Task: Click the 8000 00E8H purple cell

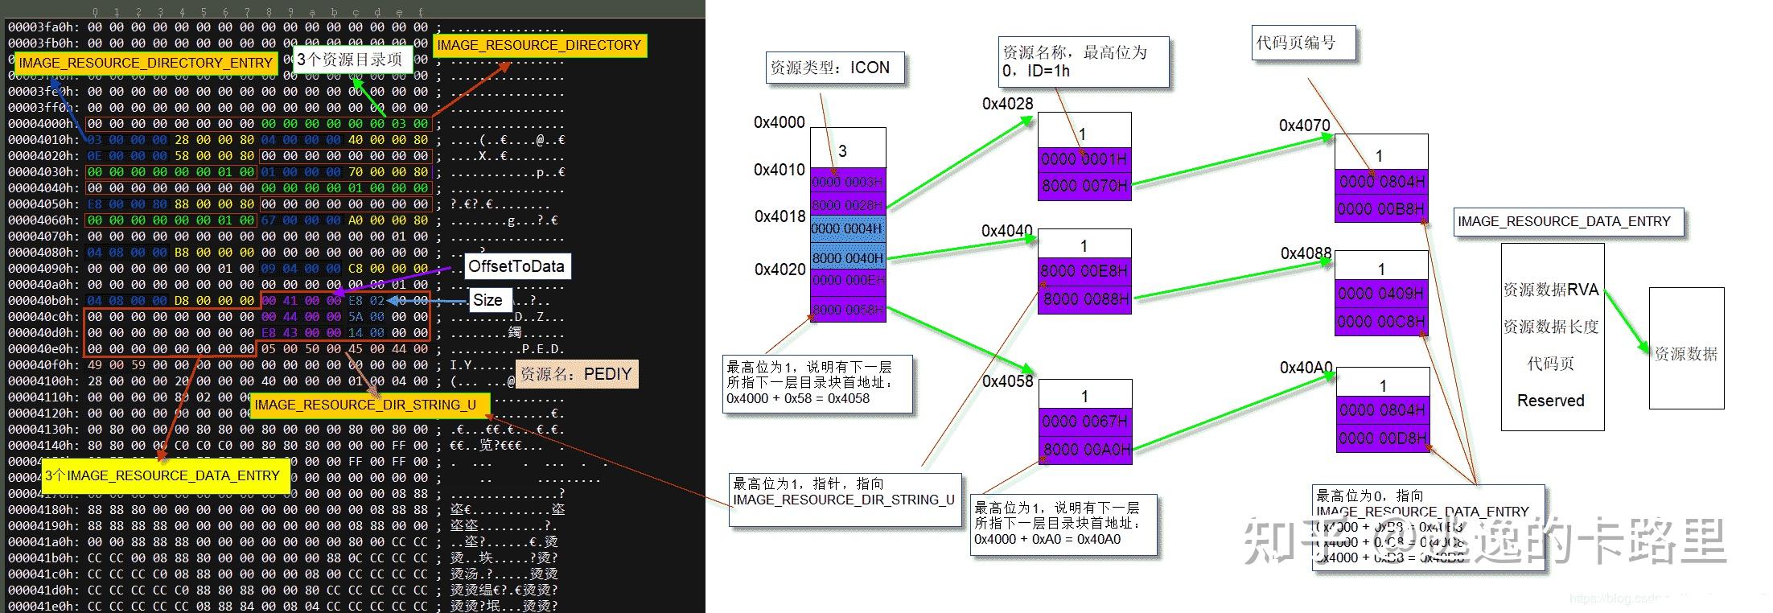Action: click(x=1084, y=271)
